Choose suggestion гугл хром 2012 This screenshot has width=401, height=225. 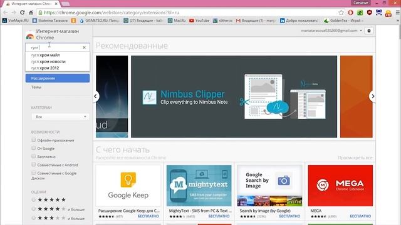tap(58, 68)
